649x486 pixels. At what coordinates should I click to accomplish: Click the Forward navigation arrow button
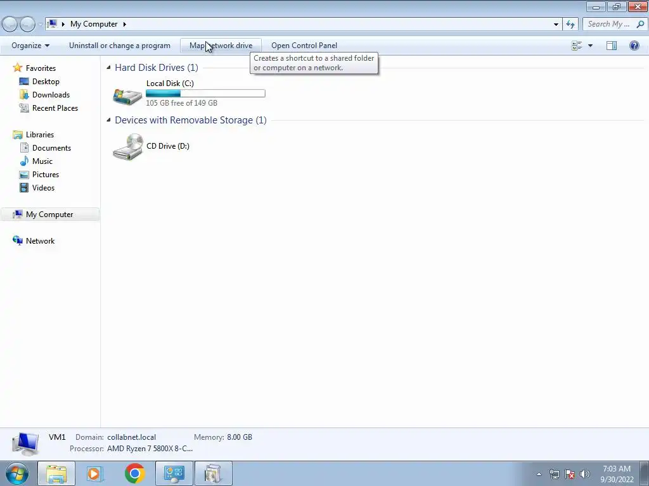click(27, 25)
